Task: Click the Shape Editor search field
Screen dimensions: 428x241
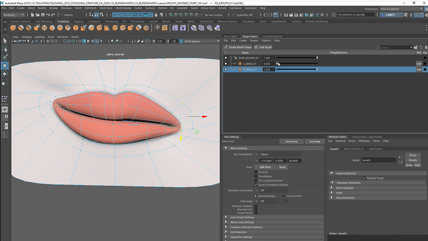Action: pos(396,47)
